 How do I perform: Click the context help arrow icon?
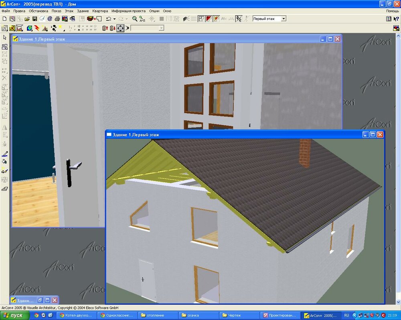coord(396,19)
